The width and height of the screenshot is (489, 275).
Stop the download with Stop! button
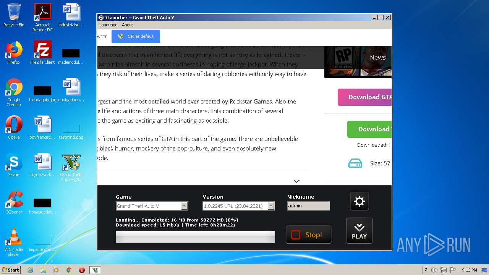(x=308, y=235)
